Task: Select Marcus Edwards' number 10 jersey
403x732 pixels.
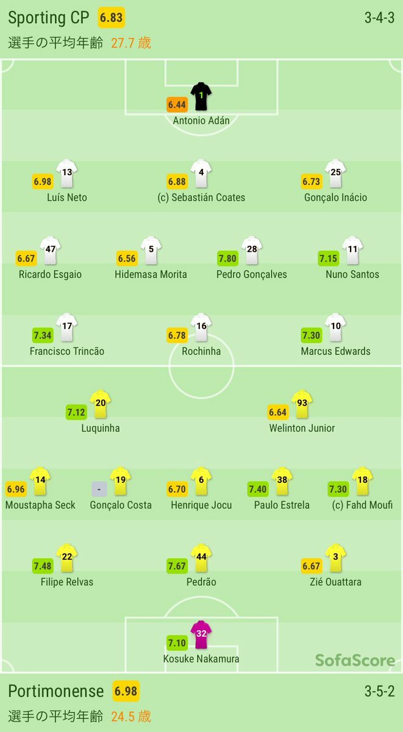Action: point(335,327)
